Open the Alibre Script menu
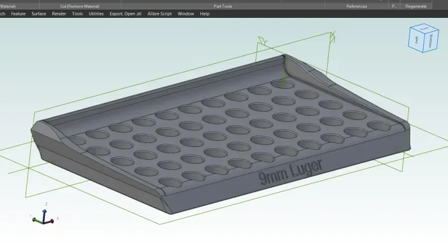448x242 pixels. click(x=159, y=13)
